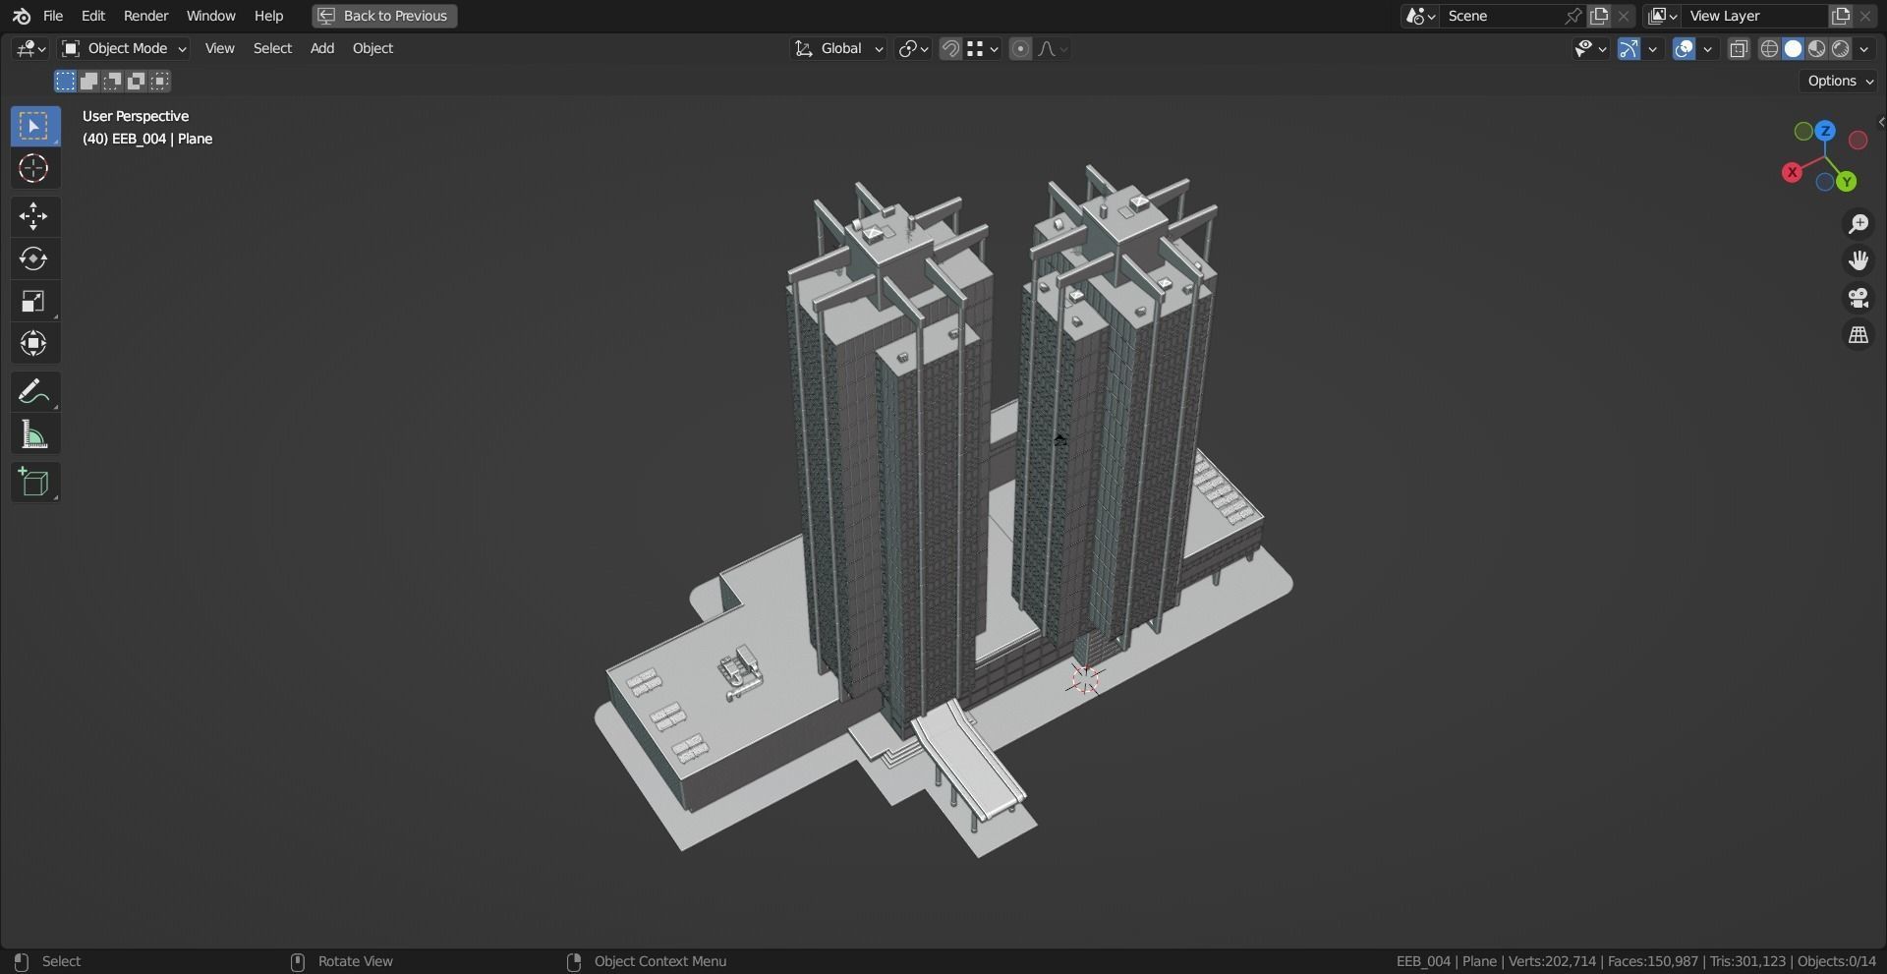Click the Blender logo icon
1887x974 pixels.
(21, 16)
